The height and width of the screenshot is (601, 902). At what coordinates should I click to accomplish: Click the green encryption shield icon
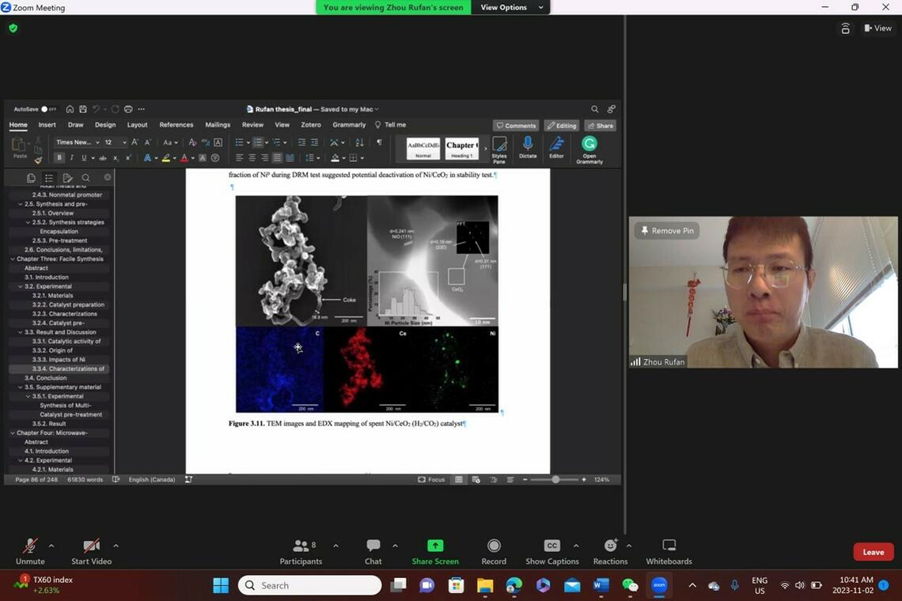point(13,28)
